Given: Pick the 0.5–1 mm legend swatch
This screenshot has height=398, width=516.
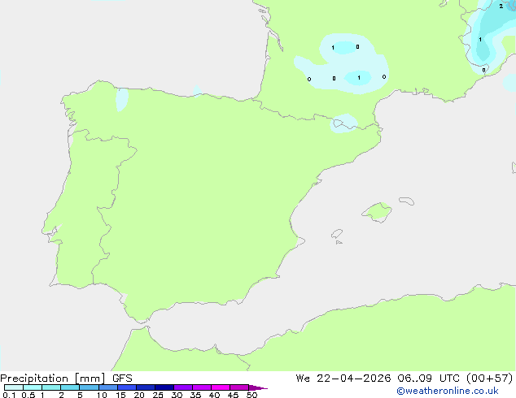Looking at the screenshot, I should [33, 387].
